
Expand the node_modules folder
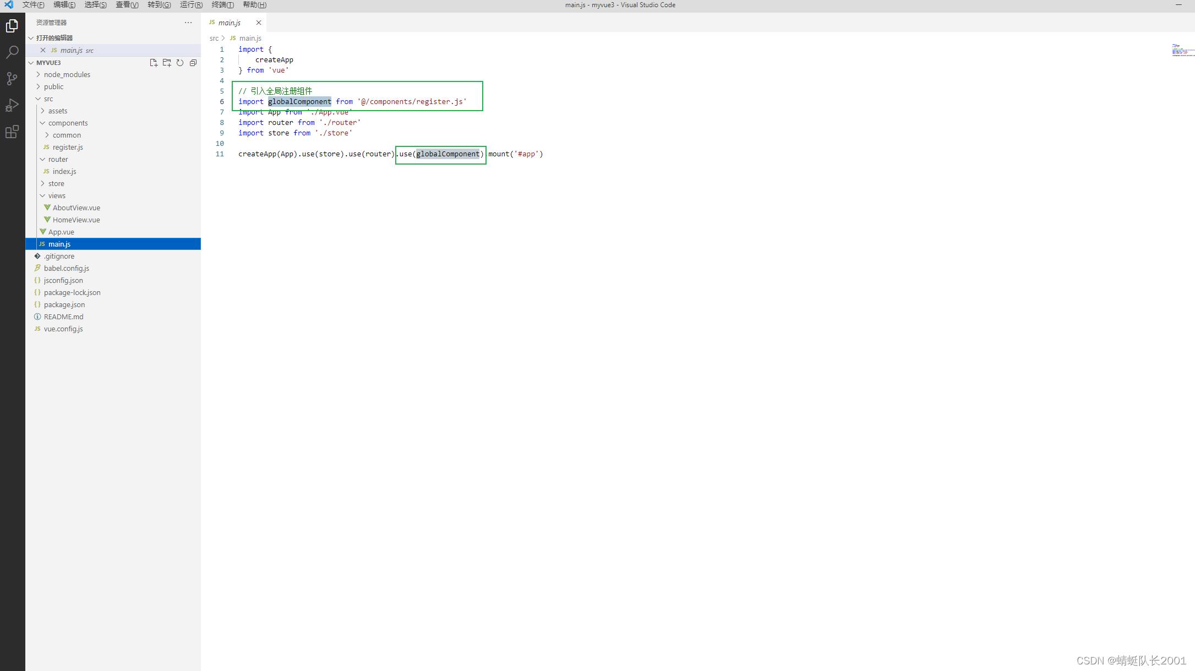tap(67, 74)
